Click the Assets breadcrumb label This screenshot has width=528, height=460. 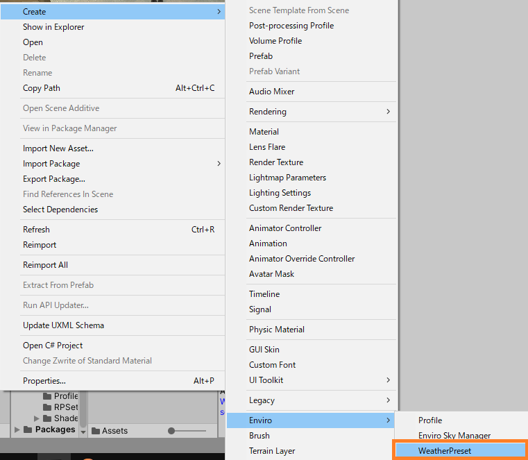point(114,431)
